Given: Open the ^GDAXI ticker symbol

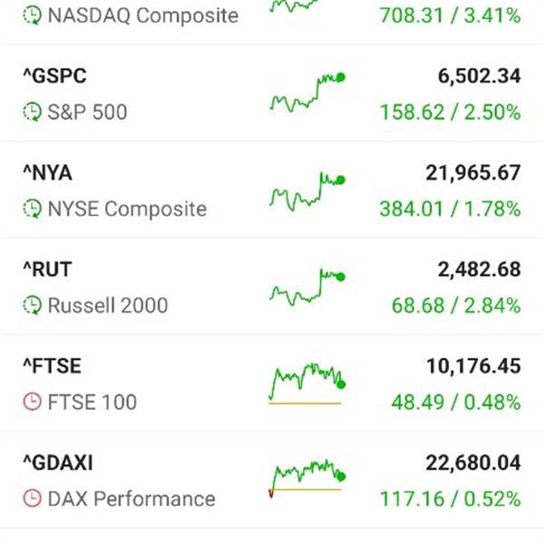Looking at the screenshot, I should [58, 463].
